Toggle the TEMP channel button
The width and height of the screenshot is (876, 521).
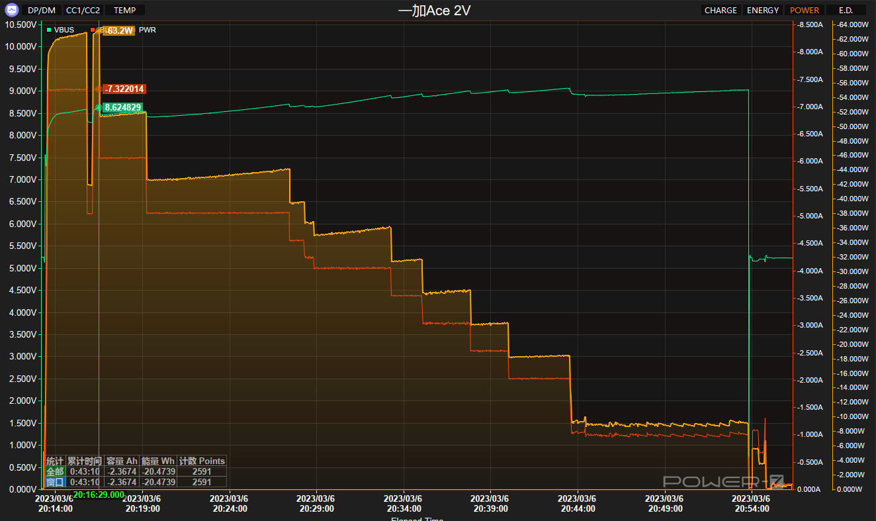point(125,10)
